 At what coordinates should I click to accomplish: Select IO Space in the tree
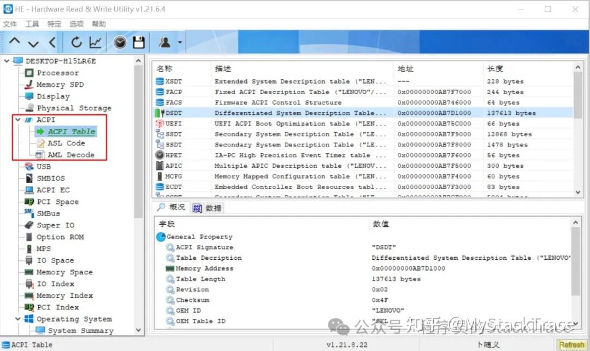tap(55, 260)
